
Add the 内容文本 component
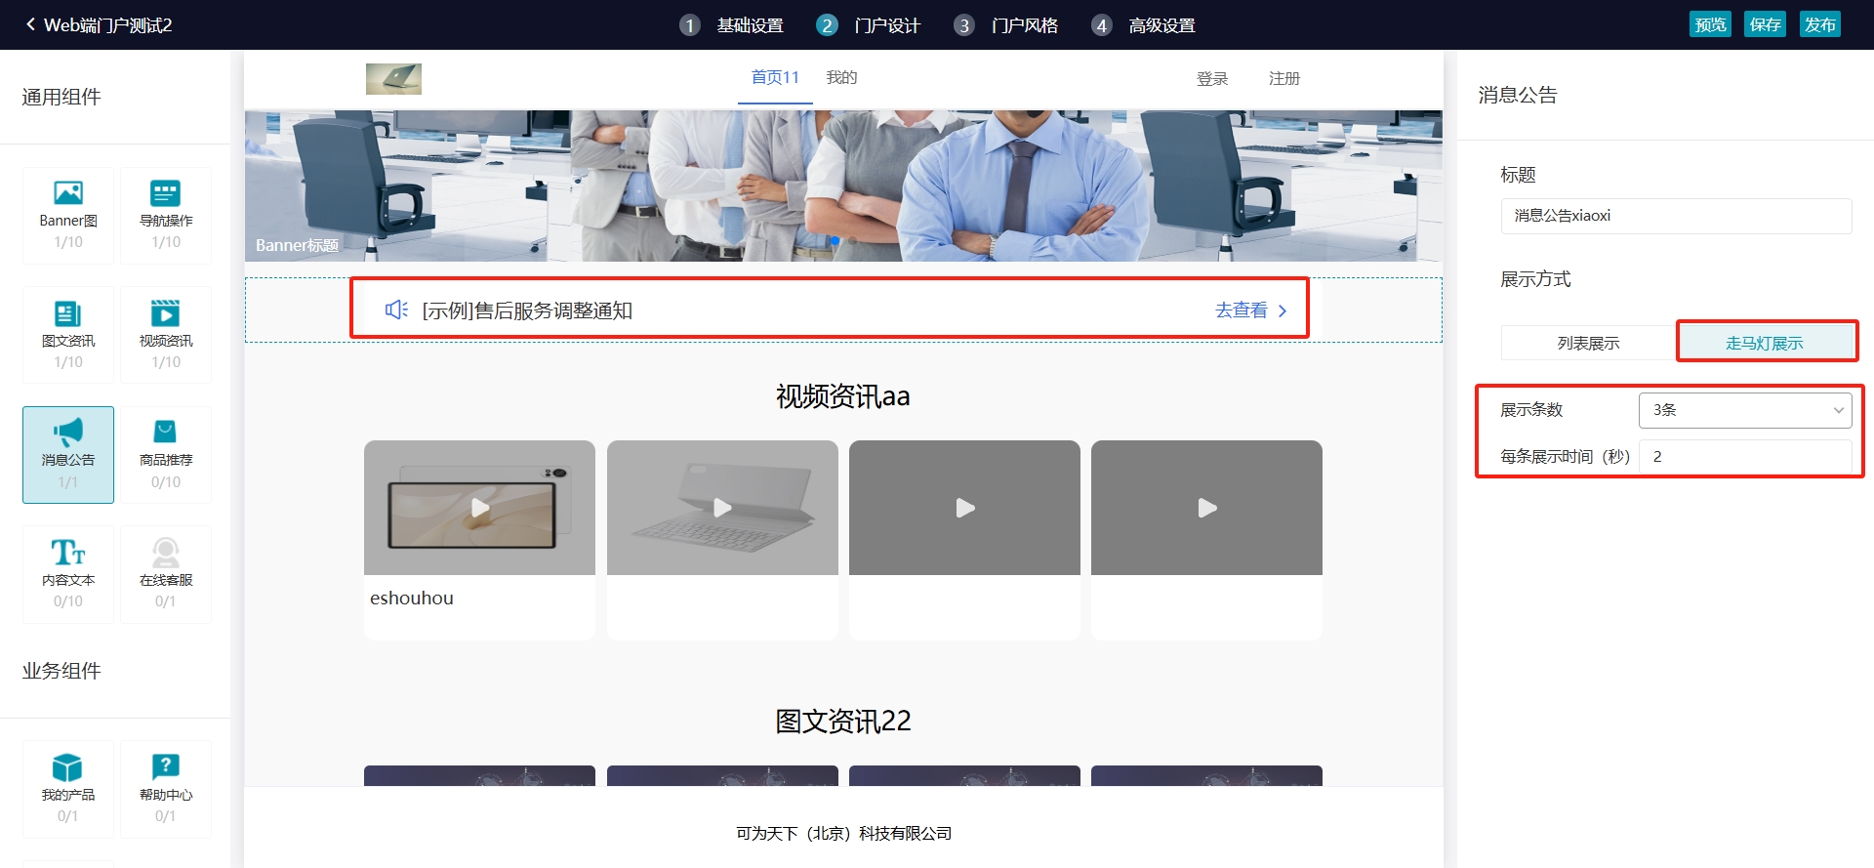(68, 574)
